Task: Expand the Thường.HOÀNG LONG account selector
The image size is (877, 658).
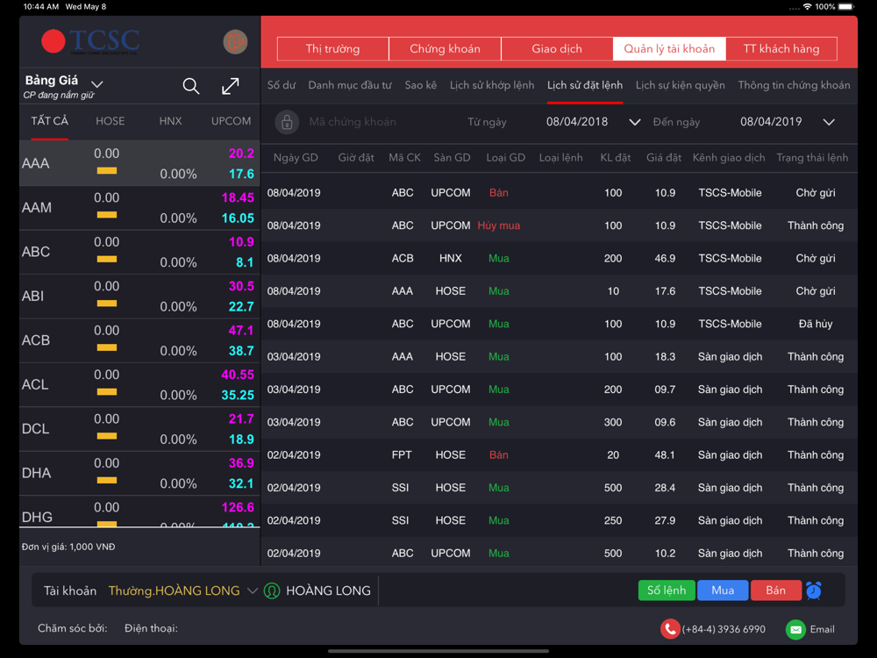Action: (x=252, y=591)
